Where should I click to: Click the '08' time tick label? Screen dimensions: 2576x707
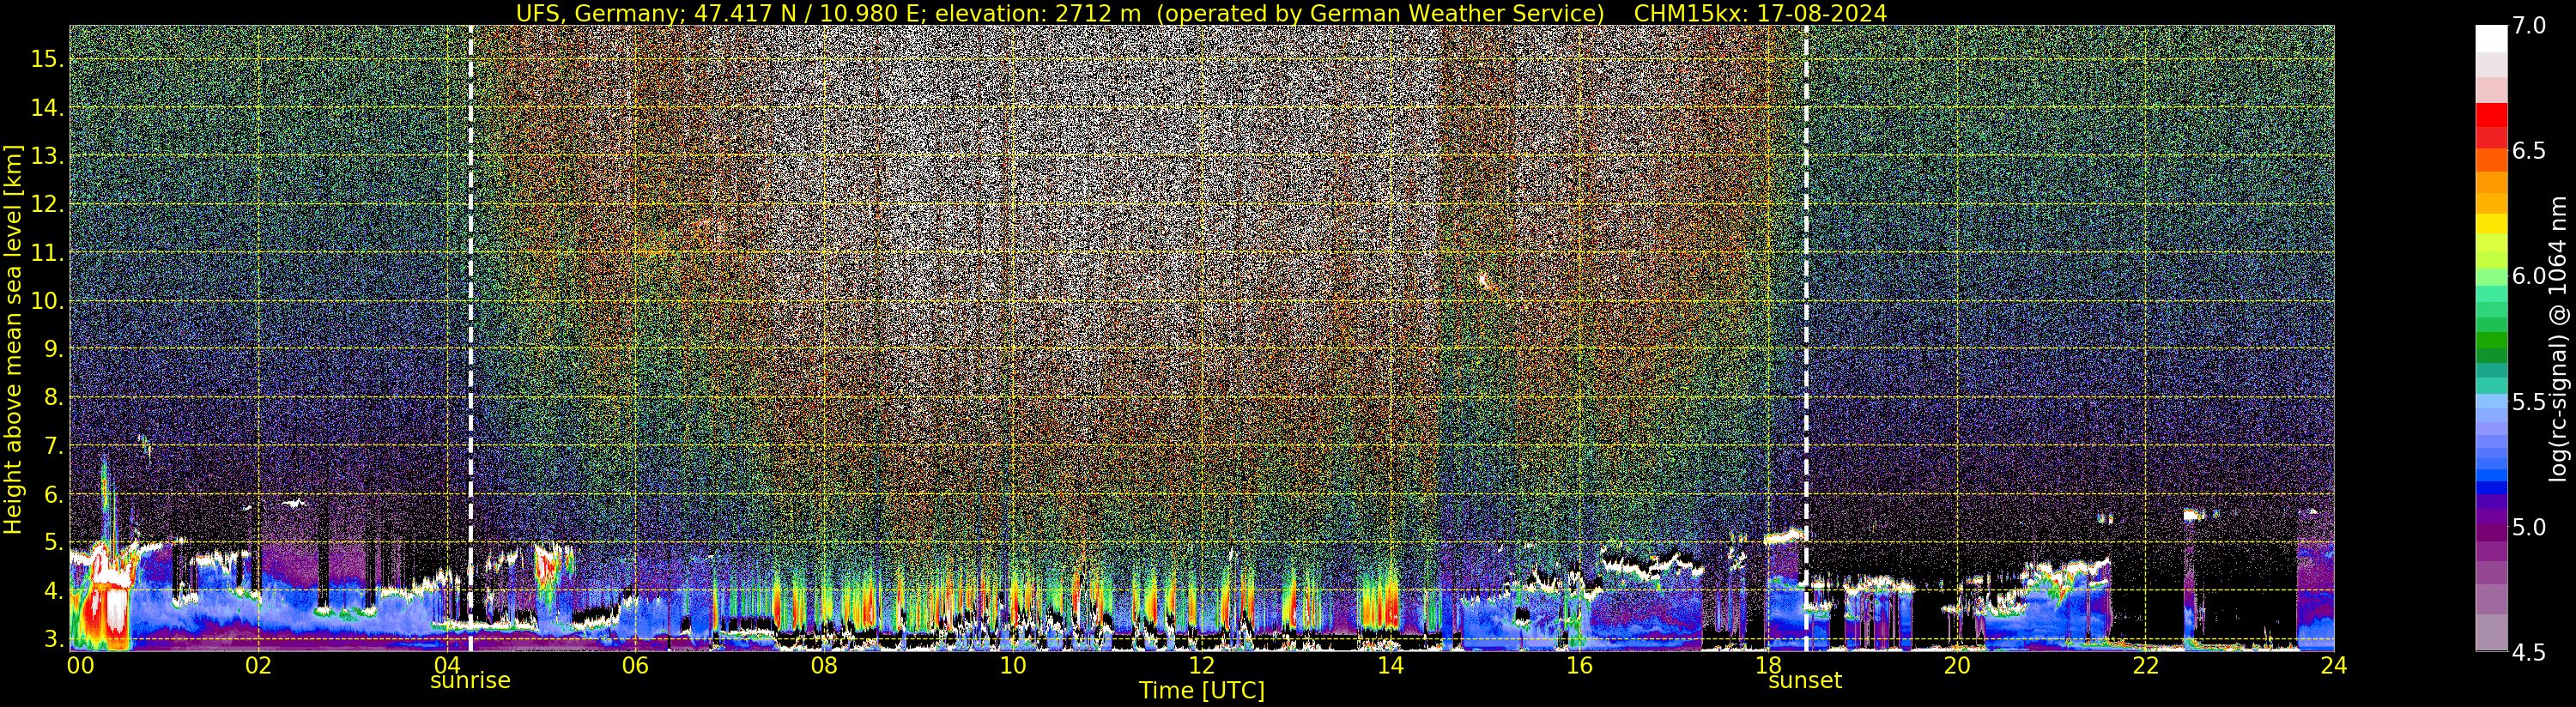point(824,665)
